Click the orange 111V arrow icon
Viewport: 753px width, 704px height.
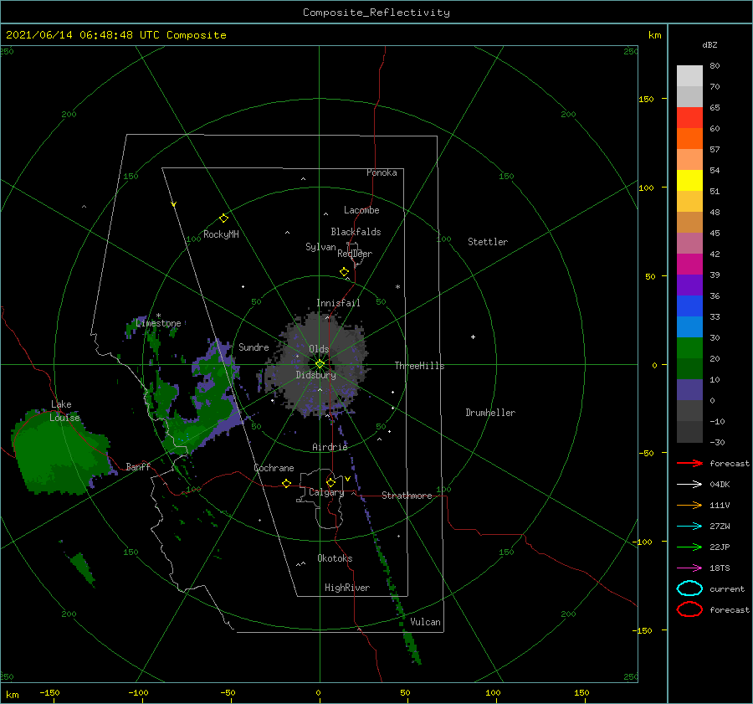pyautogui.click(x=689, y=505)
